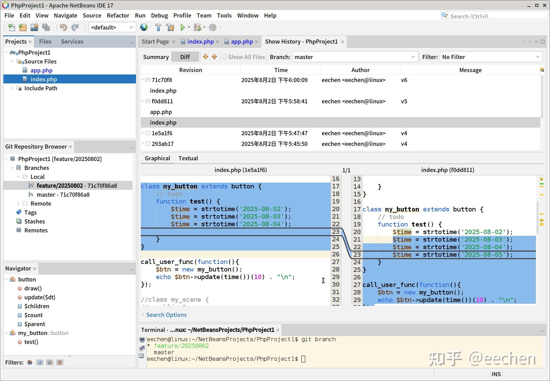This screenshot has width=550, height=381.
Task: Click the history table vertical scrollbar
Action: (542, 98)
